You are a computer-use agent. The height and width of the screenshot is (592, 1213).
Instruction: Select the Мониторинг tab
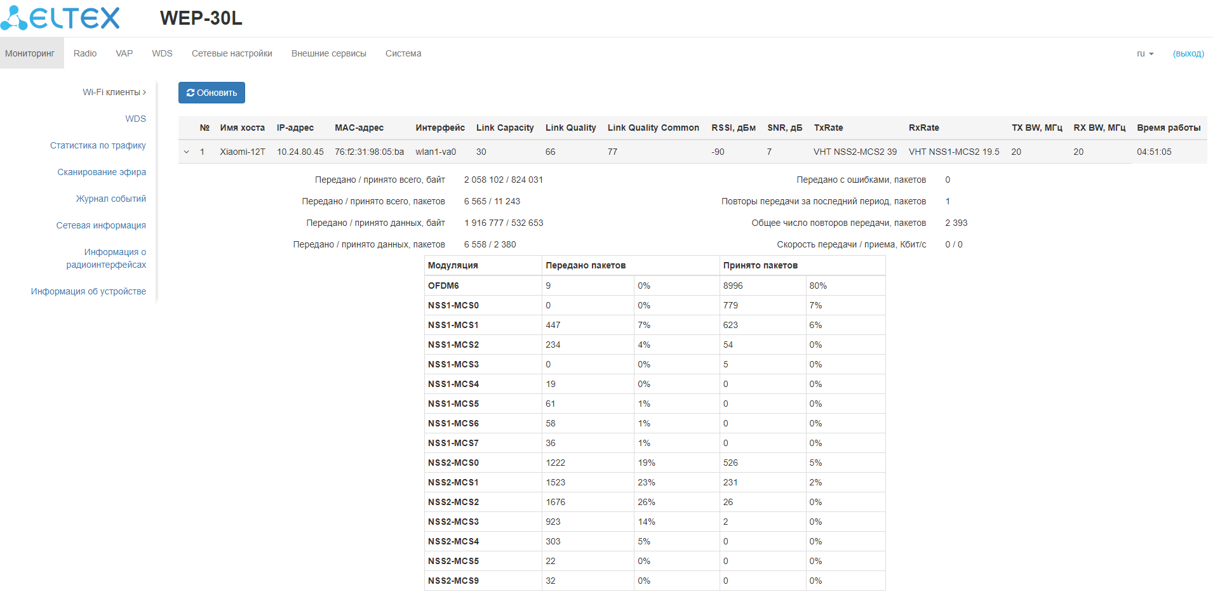pos(30,54)
